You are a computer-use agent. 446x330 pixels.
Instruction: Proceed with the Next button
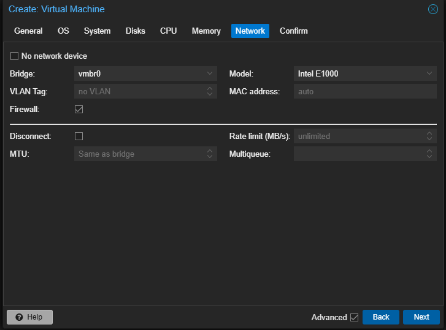click(x=421, y=317)
